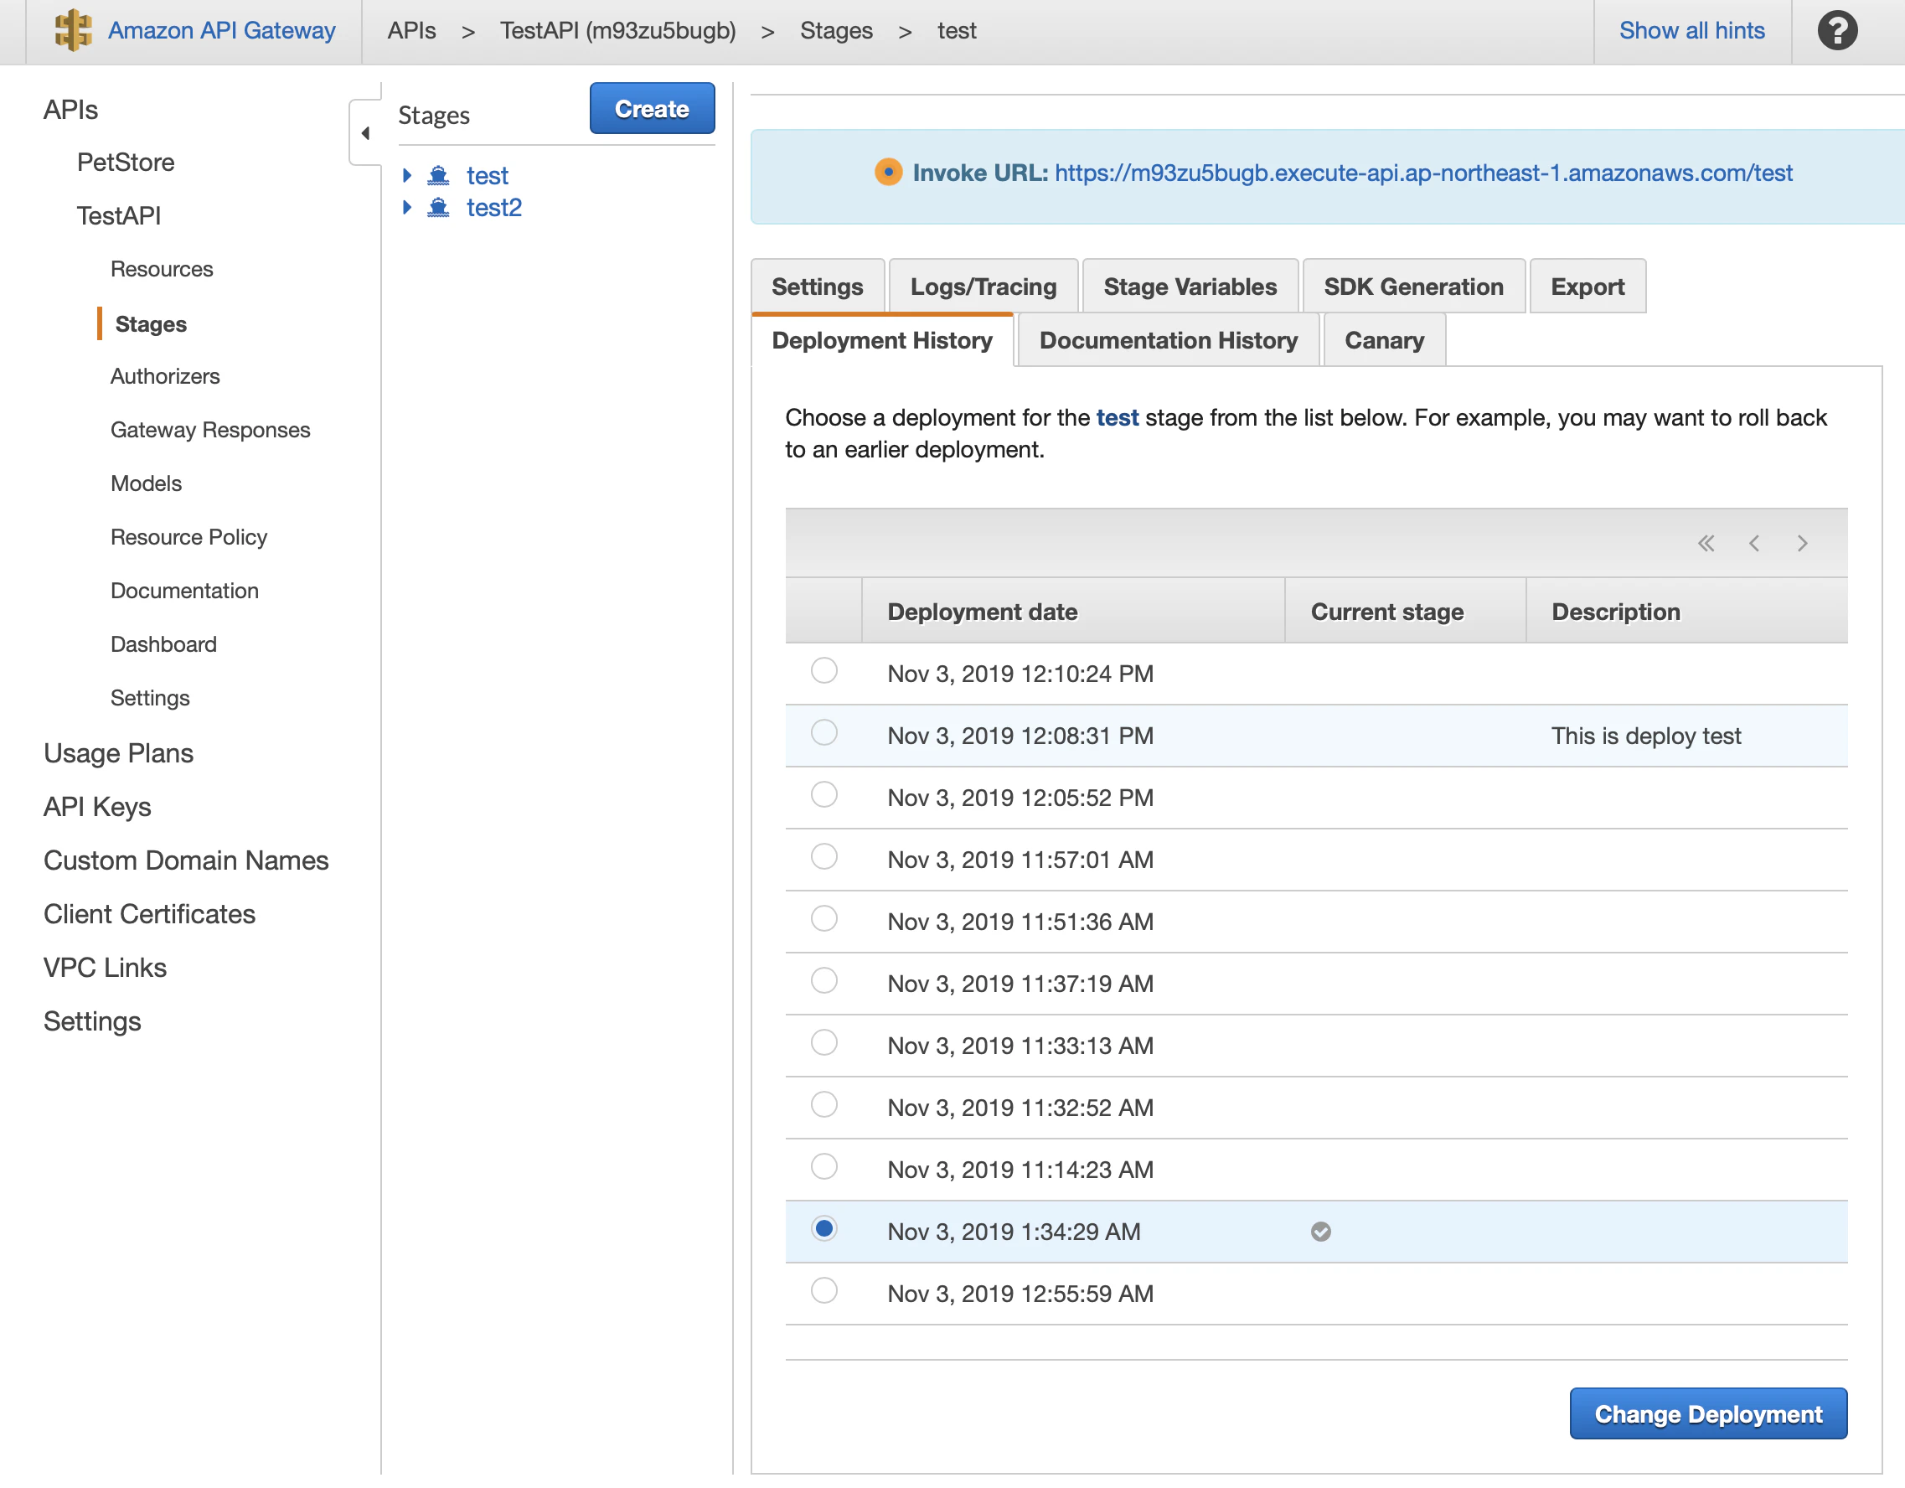Collapse the left navigation panel arrow

[x=365, y=132]
